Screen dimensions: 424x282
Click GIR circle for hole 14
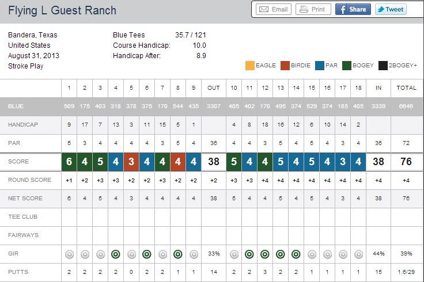pyautogui.click(x=296, y=254)
